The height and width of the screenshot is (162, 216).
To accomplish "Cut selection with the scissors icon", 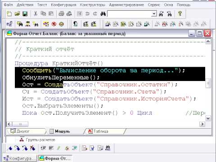I will tap(36, 14).
